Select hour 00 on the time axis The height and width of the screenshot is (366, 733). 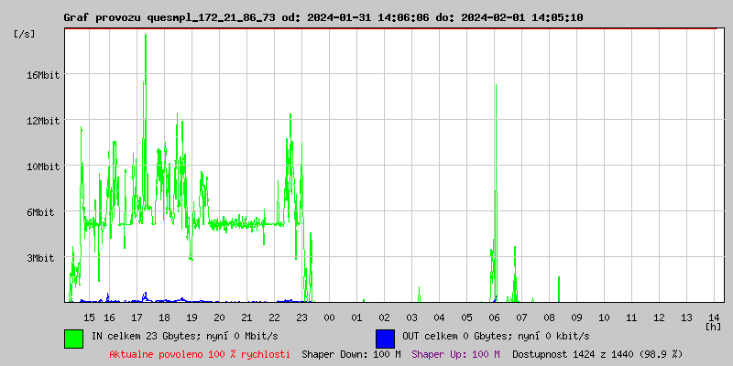point(329,317)
